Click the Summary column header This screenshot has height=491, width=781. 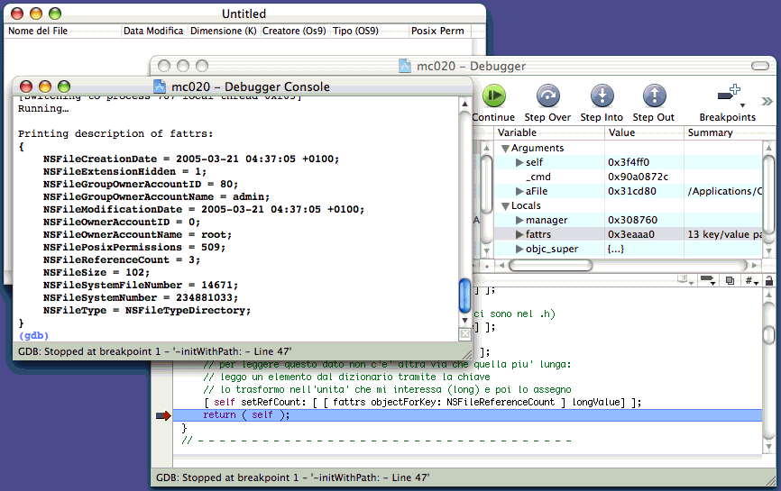710,132
